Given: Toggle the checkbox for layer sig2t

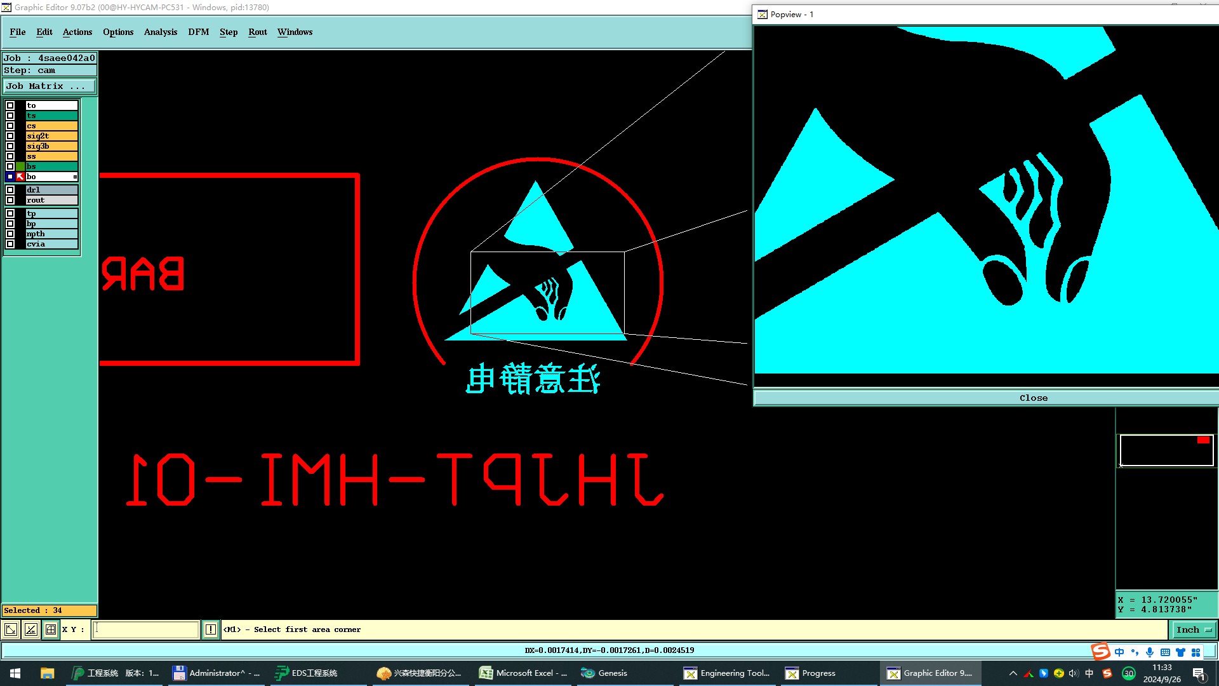Looking at the screenshot, I should pos(10,136).
